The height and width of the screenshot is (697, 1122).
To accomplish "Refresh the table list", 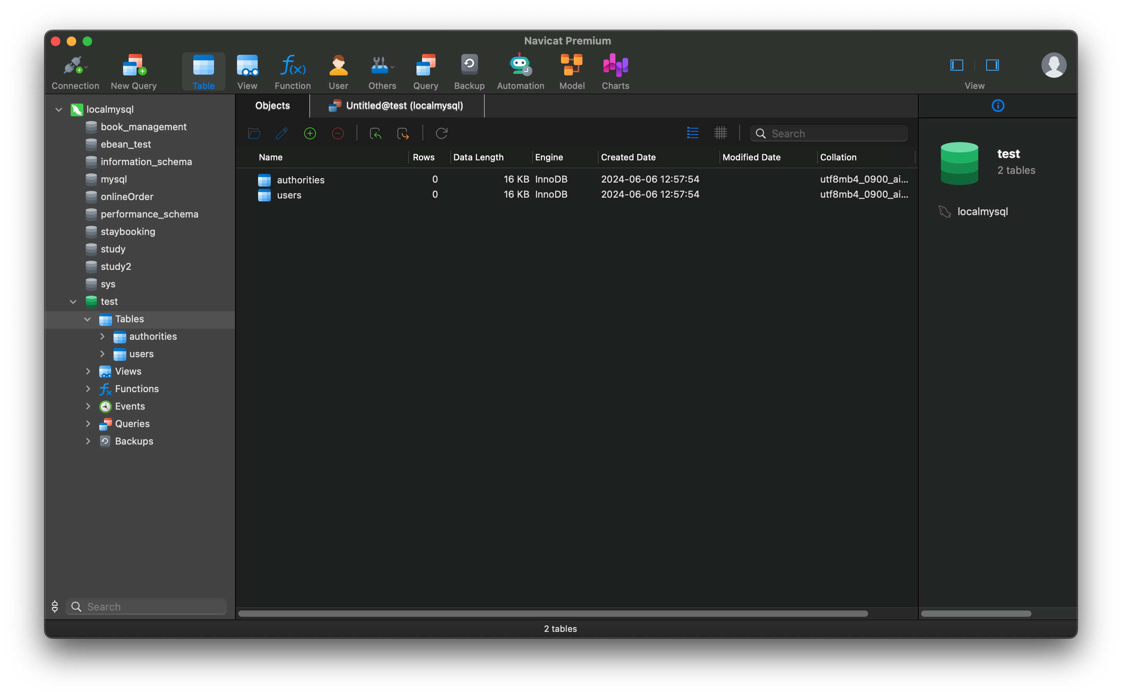I will (x=441, y=133).
